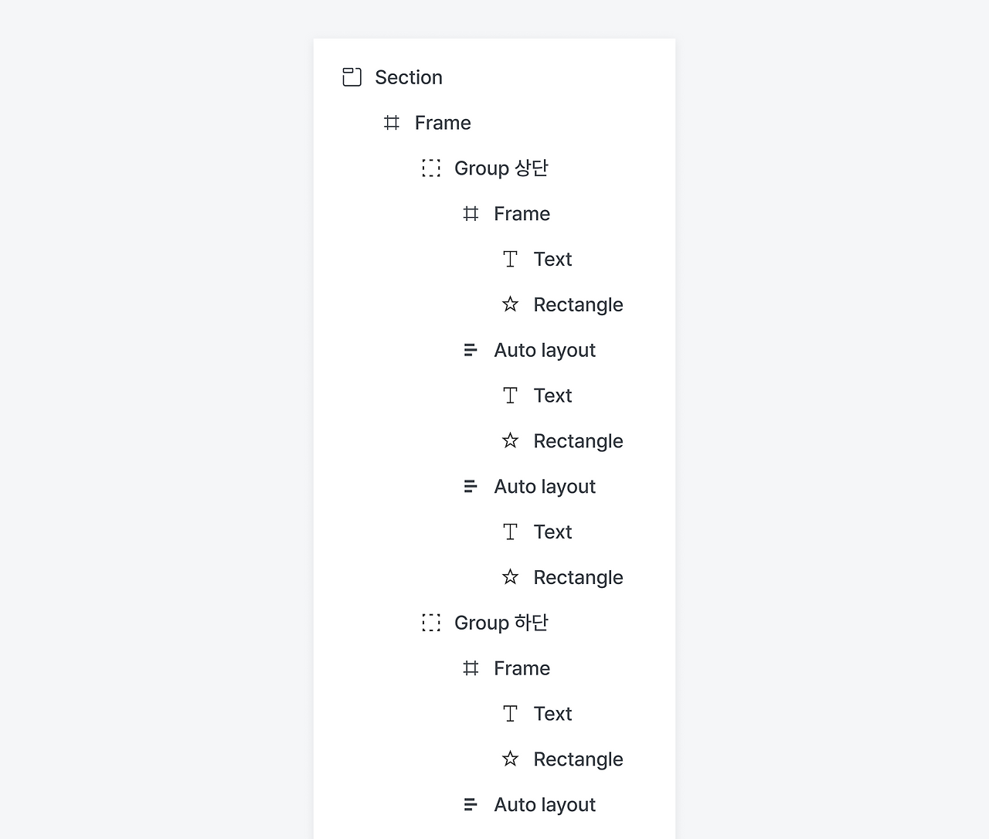Click the first Auto layout icon in Group 상단
The width and height of the screenshot is (989, 839).
(471, 350)
